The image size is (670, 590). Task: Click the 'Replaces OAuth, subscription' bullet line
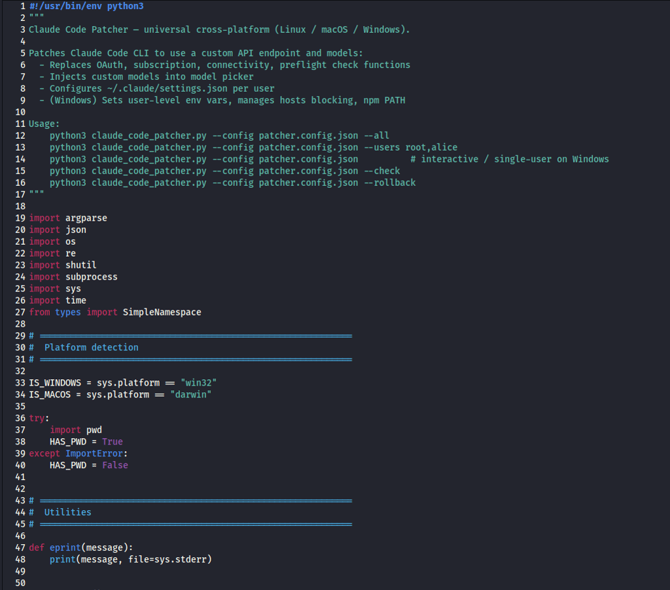[x=225, y=65]
